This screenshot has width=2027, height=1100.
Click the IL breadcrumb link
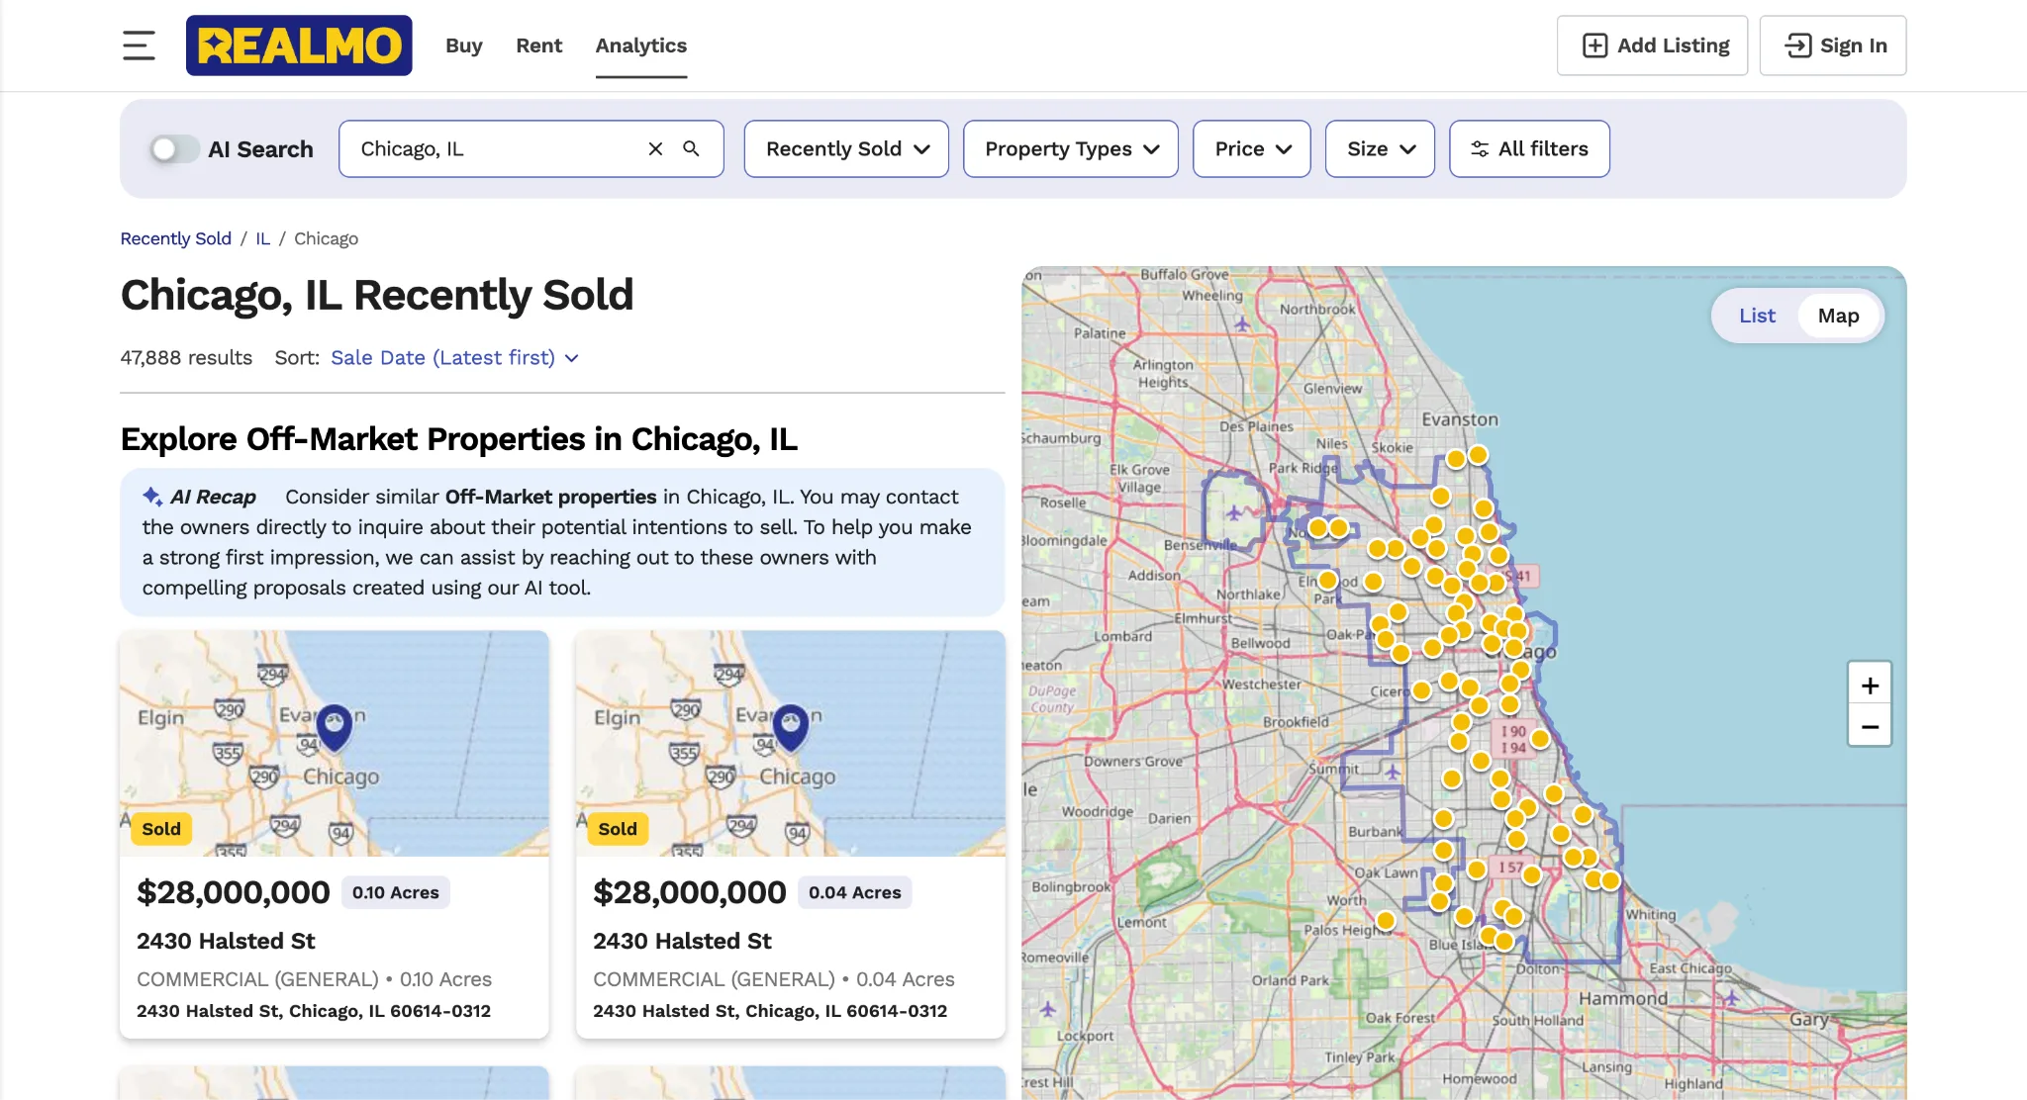(x=262, y=238)
